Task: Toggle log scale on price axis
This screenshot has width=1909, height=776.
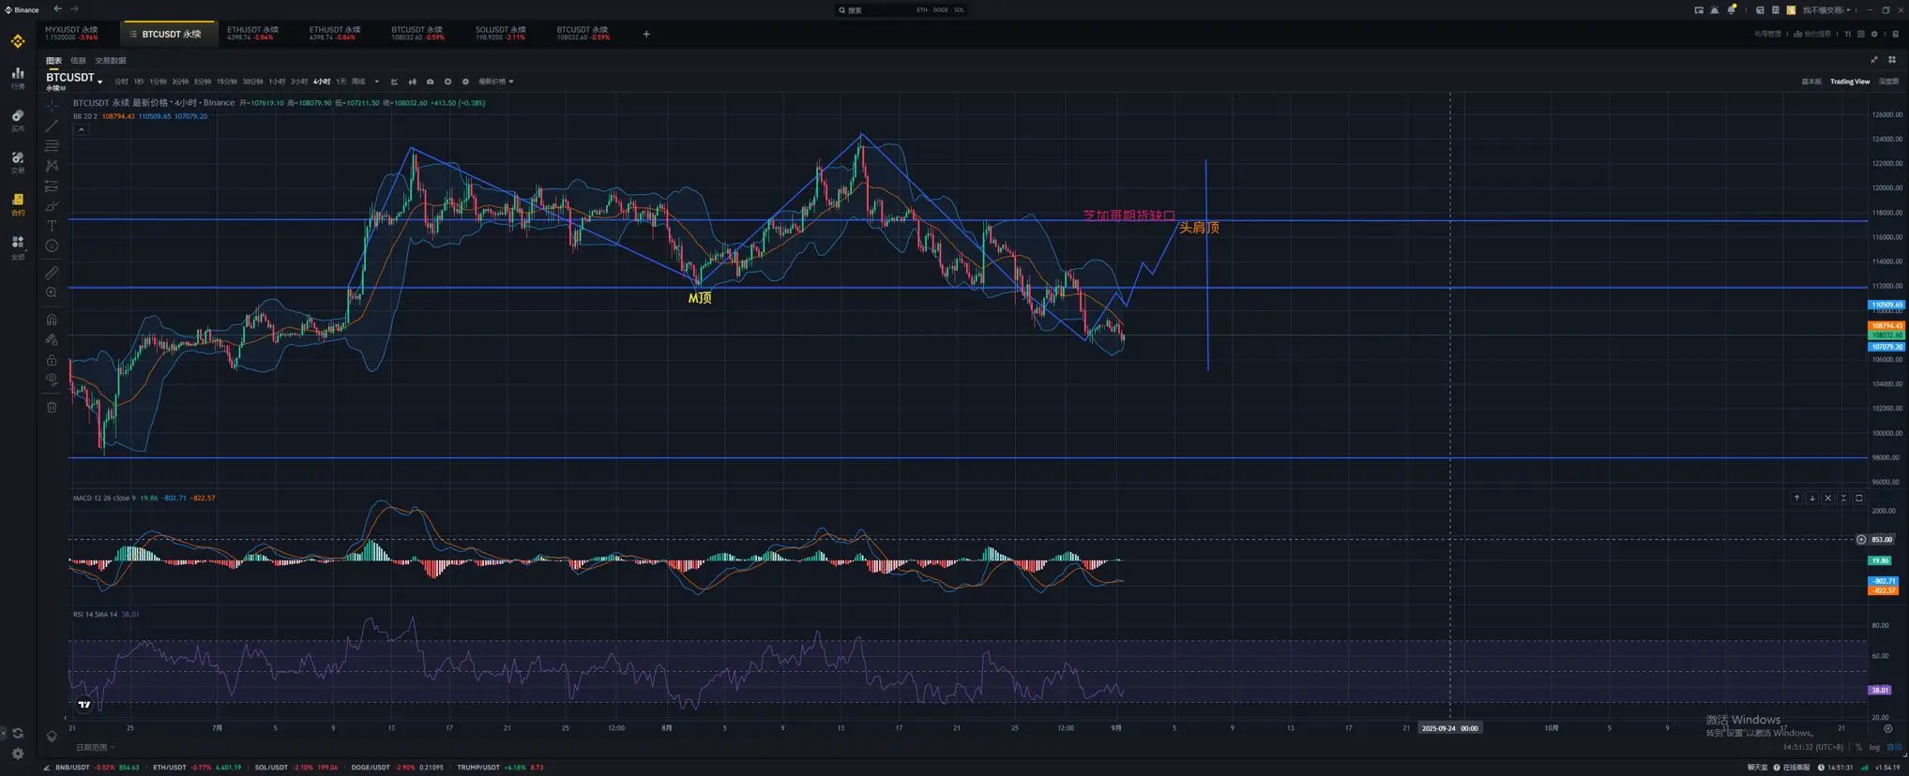Action: 1874,747
